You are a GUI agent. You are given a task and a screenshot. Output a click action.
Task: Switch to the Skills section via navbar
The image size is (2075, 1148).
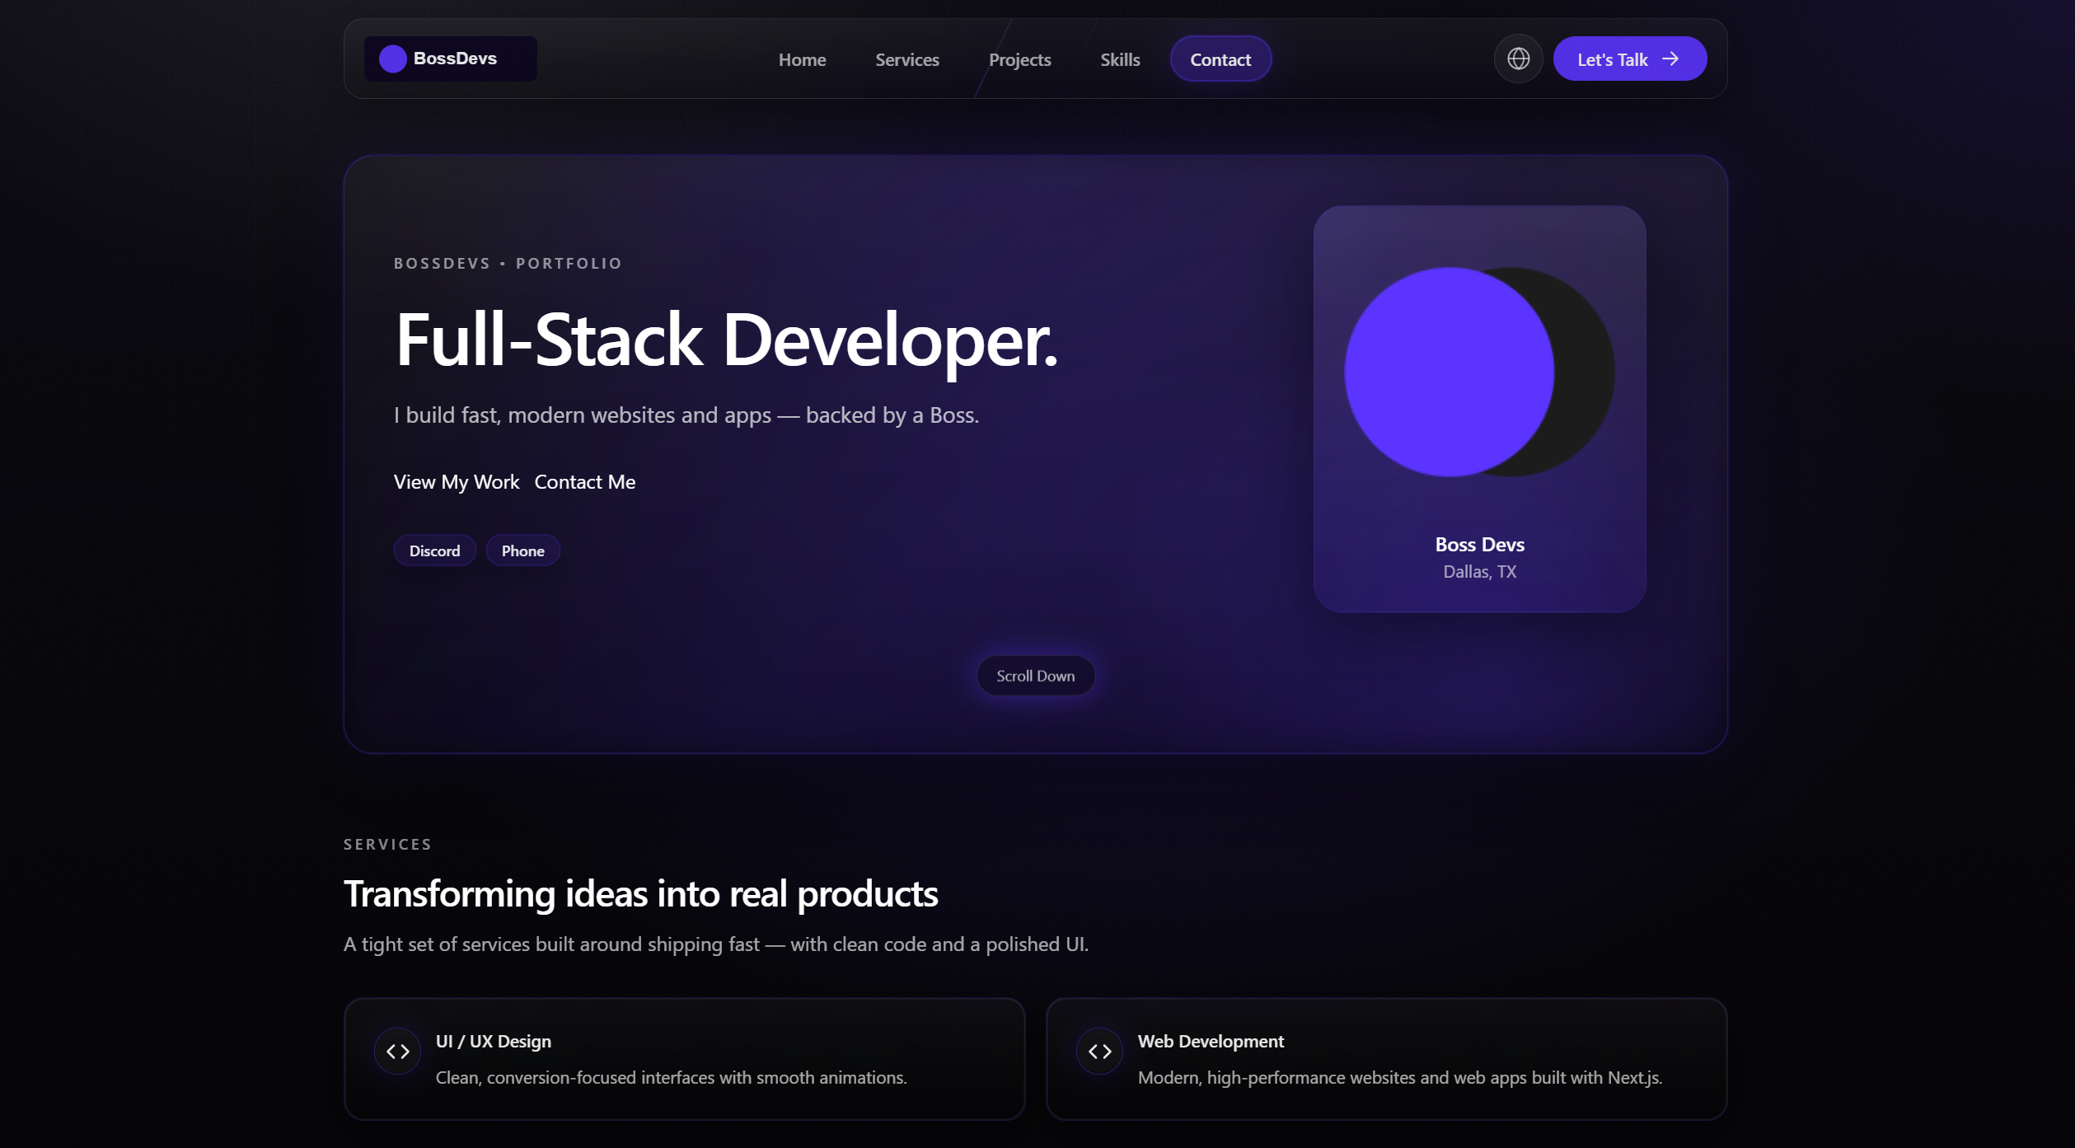(x=1120, y=59)
